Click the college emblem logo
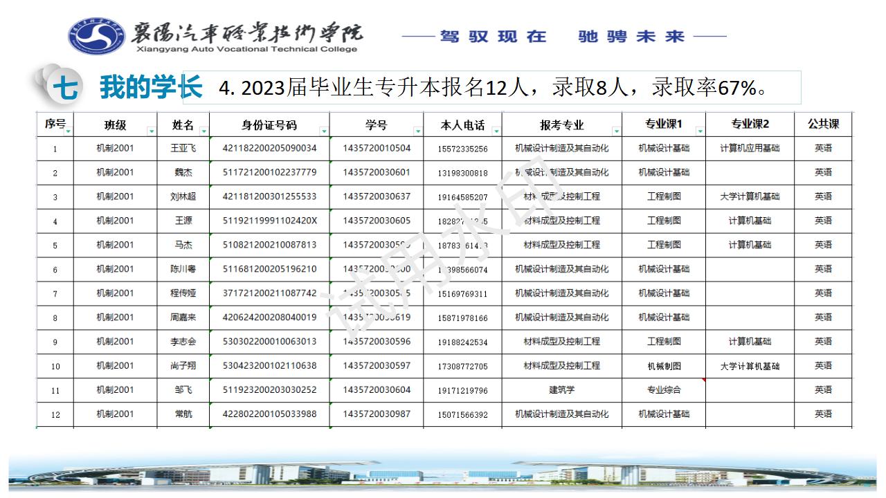The width and height of the screenshot is (886, 498). tap(97, 35)
